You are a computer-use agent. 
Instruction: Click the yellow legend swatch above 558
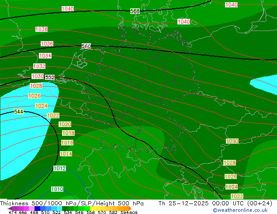(x=93, y=208)
